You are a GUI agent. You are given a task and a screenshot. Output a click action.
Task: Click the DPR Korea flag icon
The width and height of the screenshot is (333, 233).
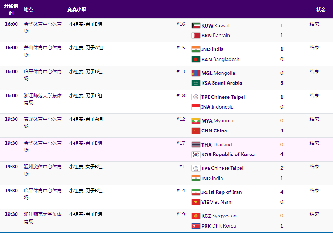pyautogui.click(x=196, y=226)
